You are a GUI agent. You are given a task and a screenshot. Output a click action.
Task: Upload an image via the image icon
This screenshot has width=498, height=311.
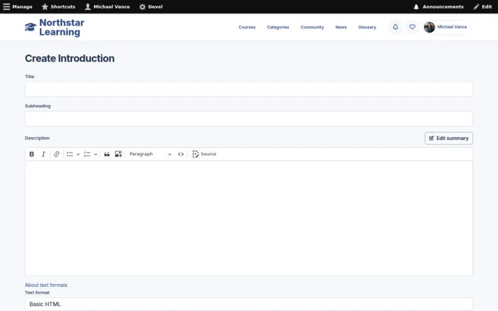(119, 154)
